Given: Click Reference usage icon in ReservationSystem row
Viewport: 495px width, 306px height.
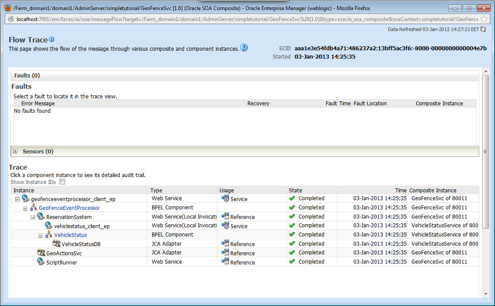Looking at the screenshot, I should [x=225, y=216].
